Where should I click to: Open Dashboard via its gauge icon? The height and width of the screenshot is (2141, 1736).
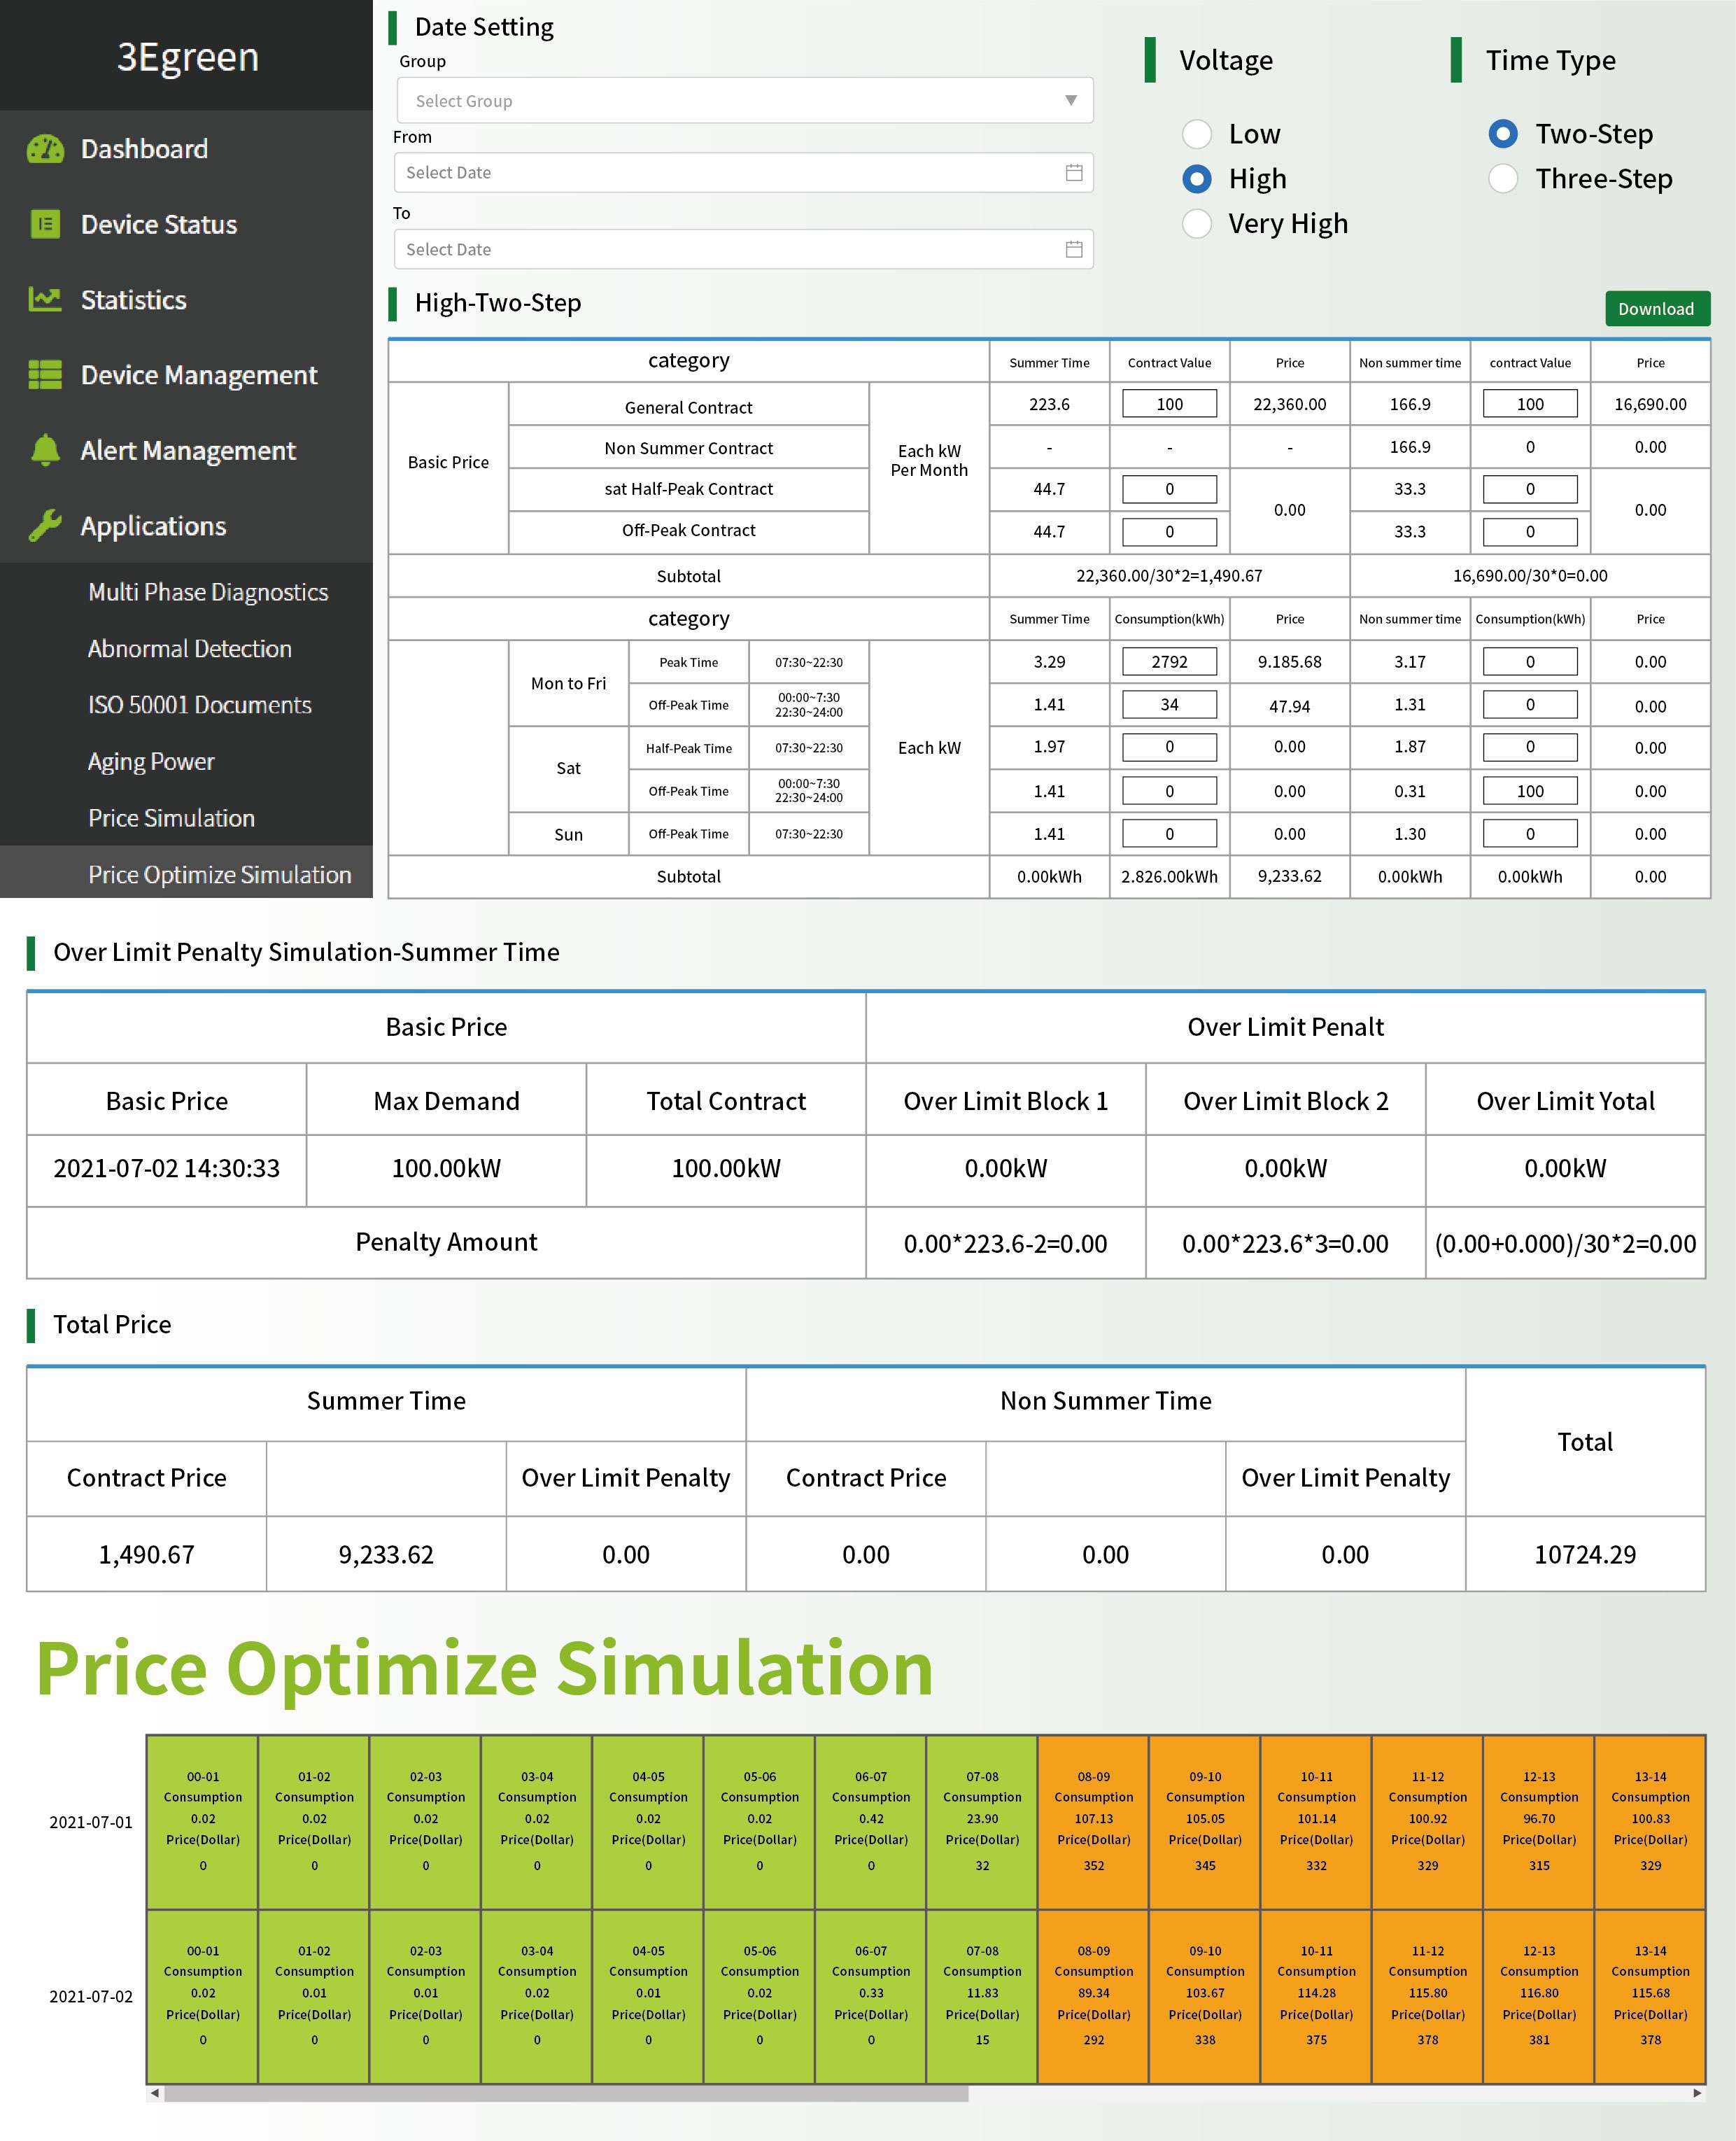tap(45, 149)
